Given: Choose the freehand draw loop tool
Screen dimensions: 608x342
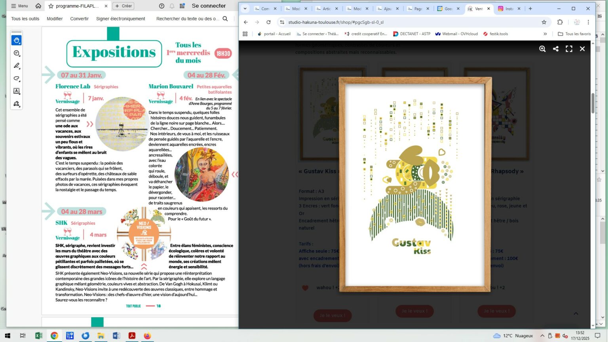Looking at the screenshot, I should [x=17, y=78].
